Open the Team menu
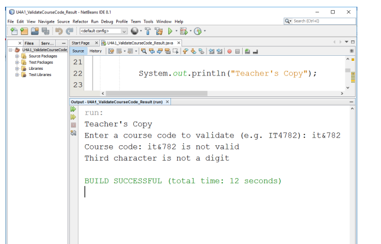Viewport: 381px width, 244px height. coord(135,21)
